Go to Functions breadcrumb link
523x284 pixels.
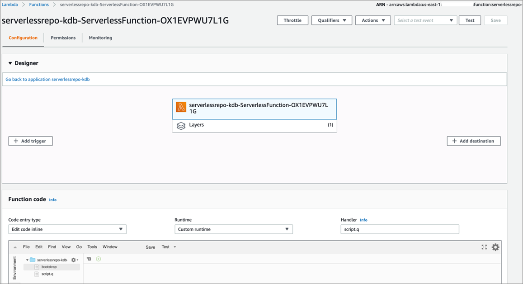point(39,5)
